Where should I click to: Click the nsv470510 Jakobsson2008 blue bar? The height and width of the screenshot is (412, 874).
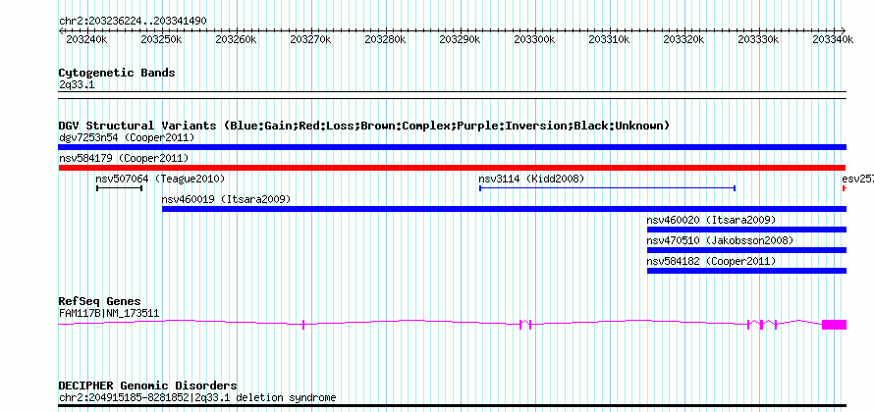click(746, 250)
